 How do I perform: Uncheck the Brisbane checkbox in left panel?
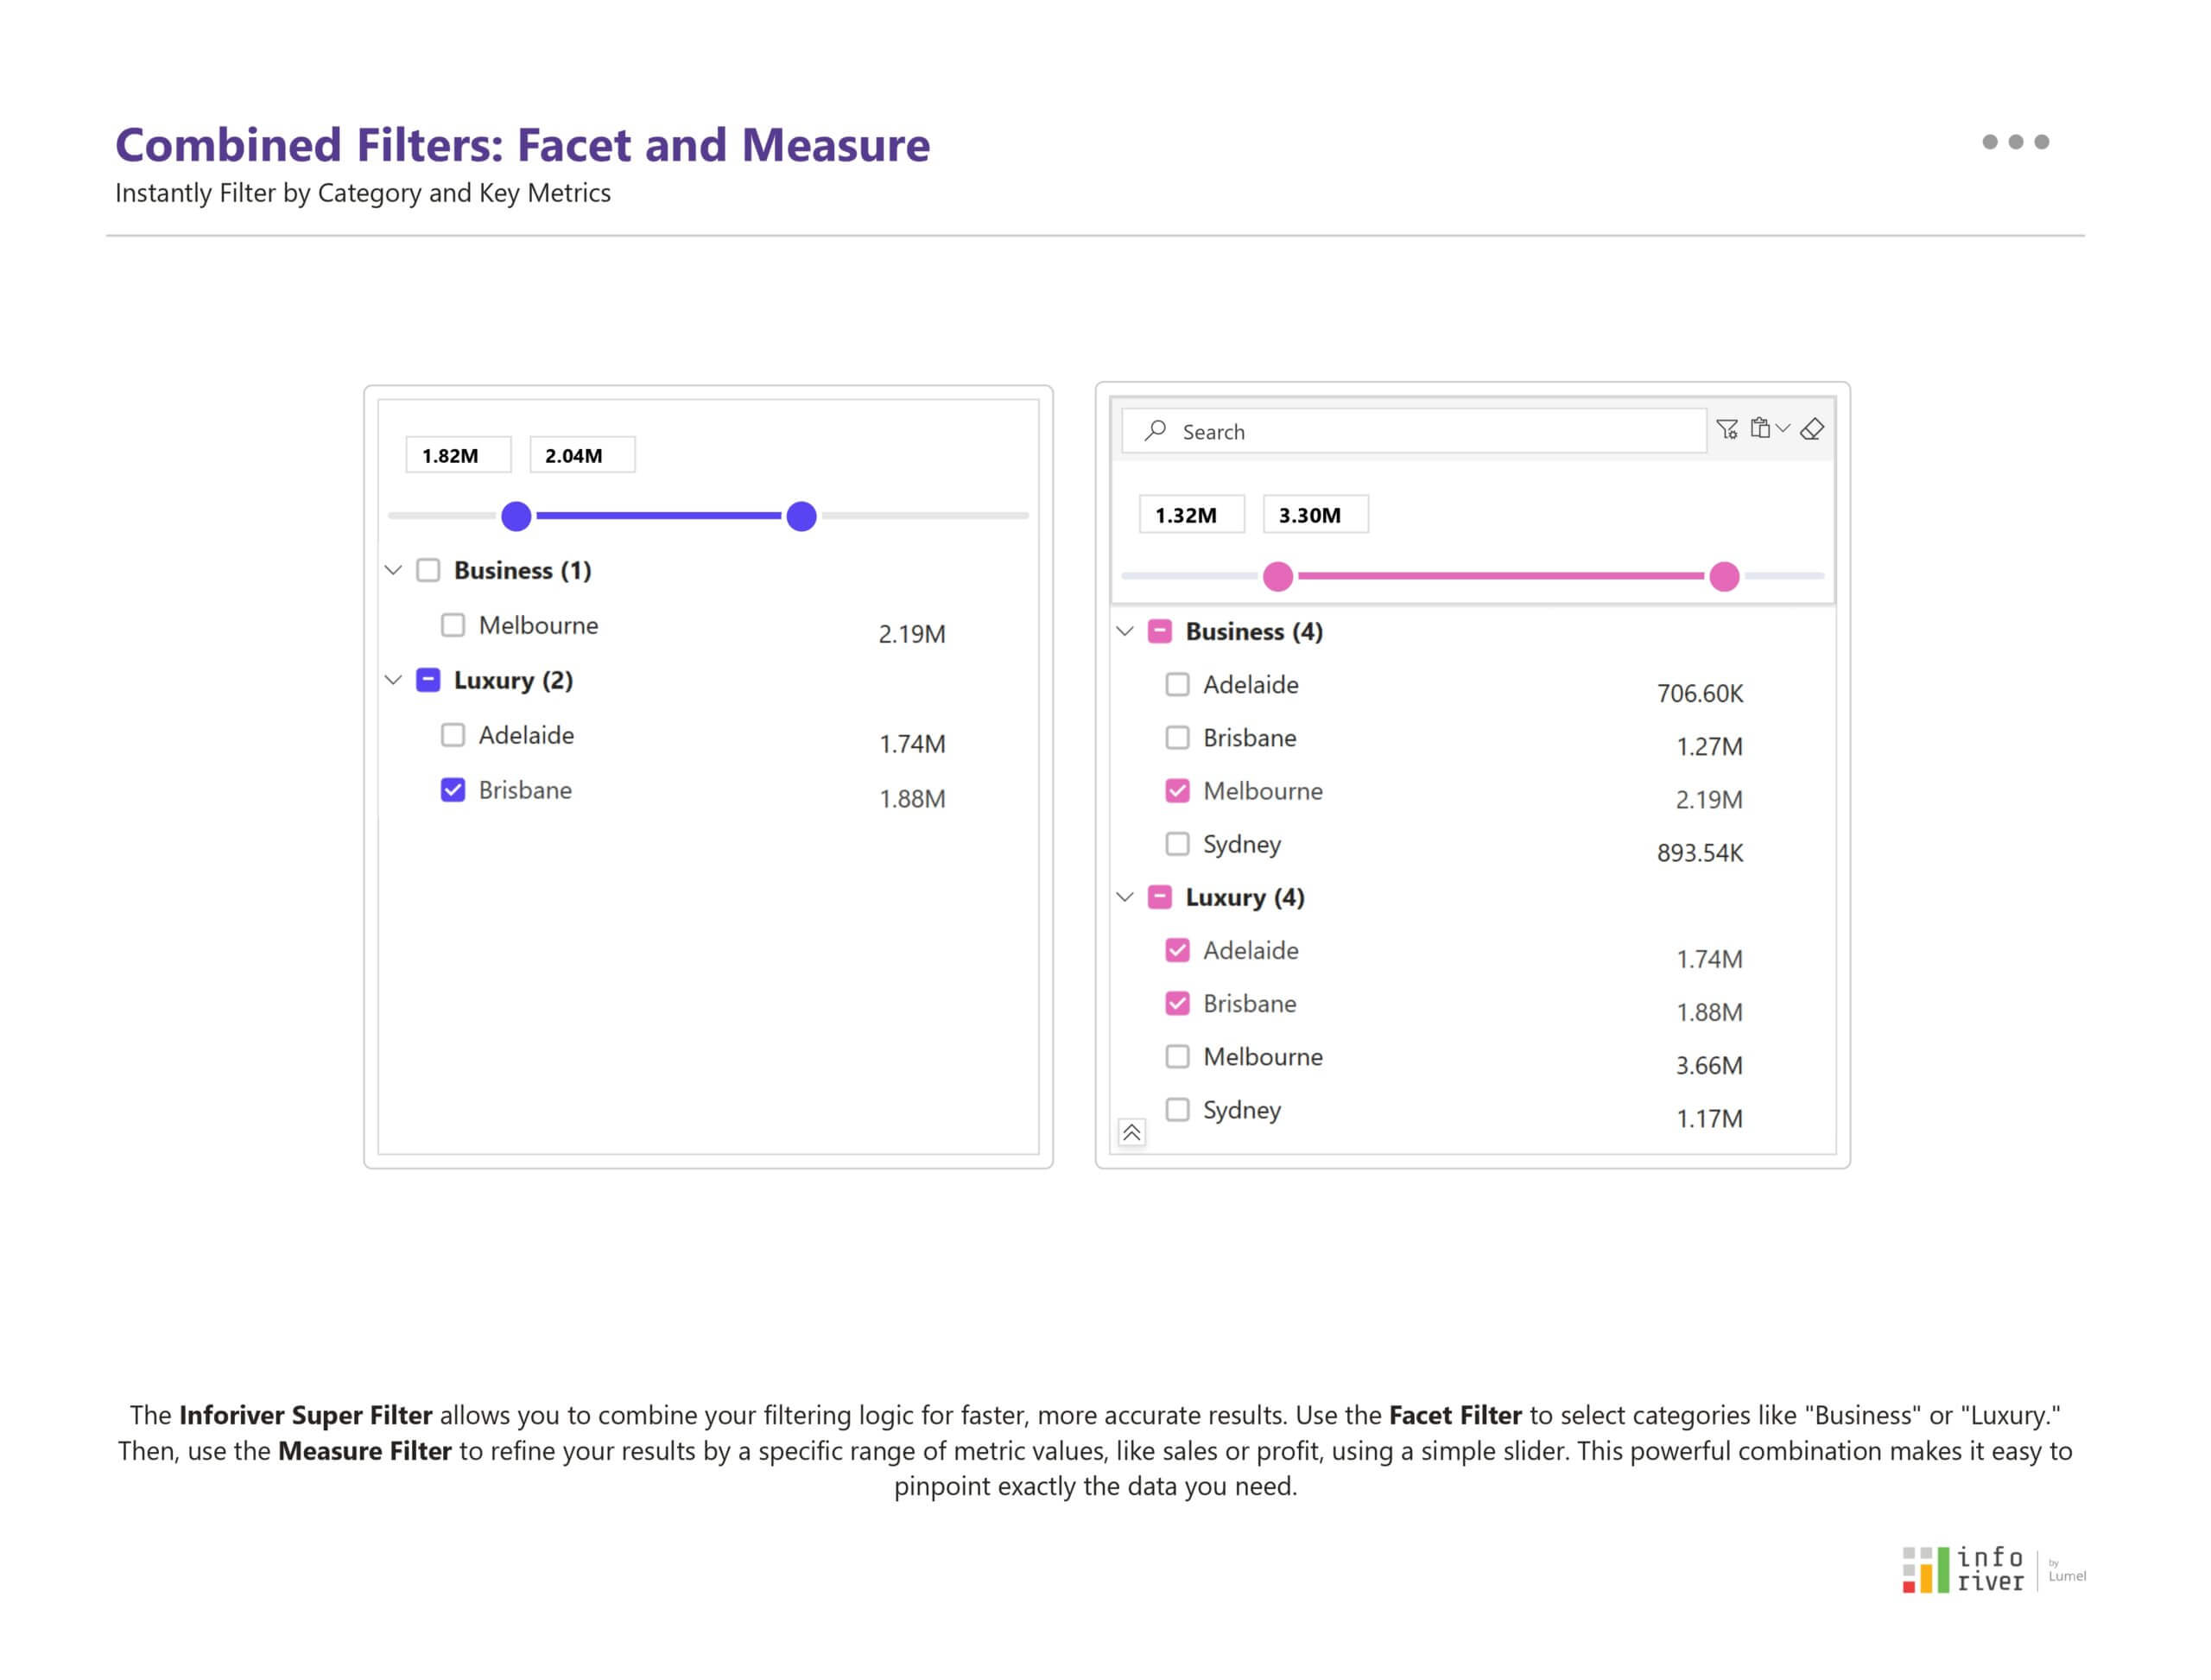[455, 790]
